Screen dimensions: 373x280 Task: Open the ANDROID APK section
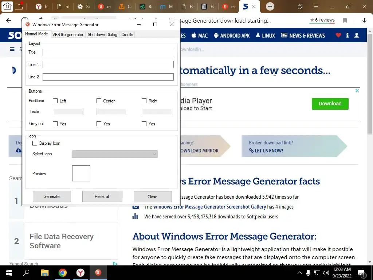pyautogui.click(x=232, y=35)
